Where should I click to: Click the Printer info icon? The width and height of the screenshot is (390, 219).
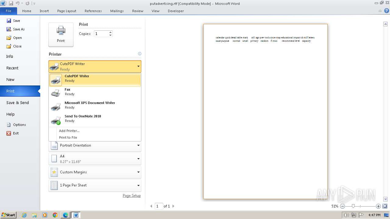coord(140,54)
